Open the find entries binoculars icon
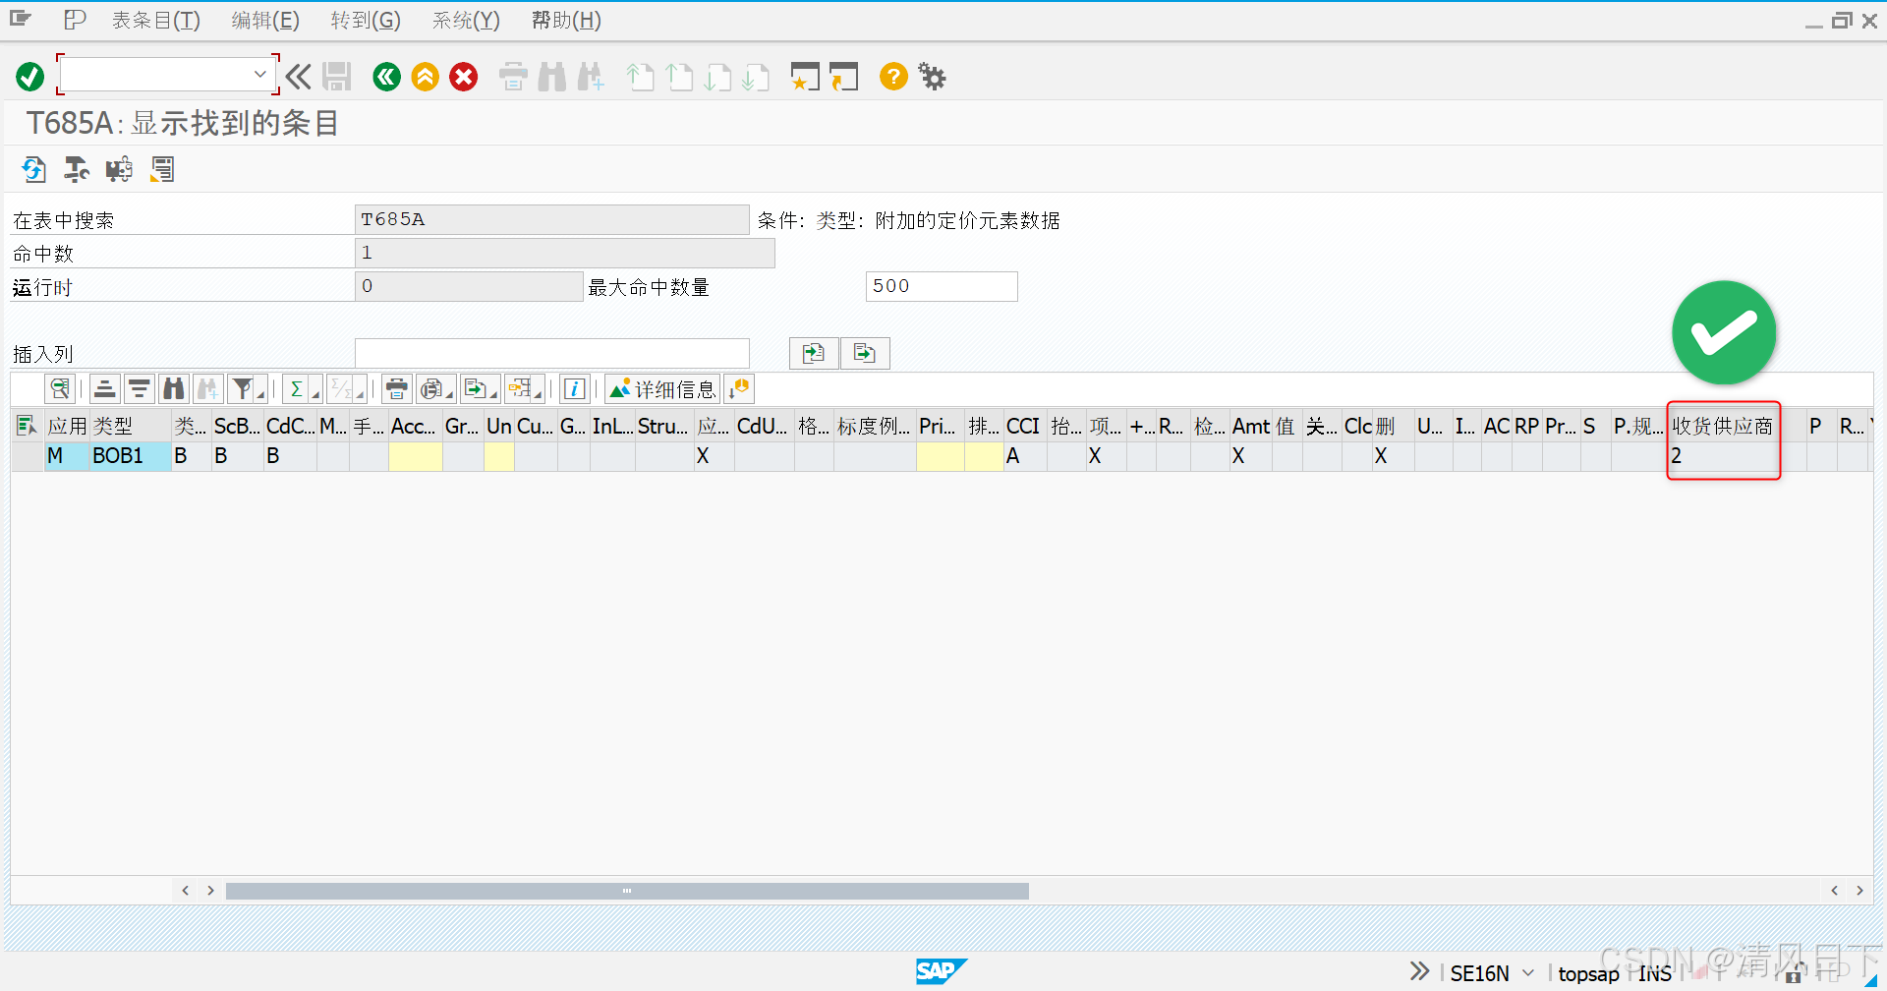Screen dimensions: 1887x991 (x=173, y=388)
